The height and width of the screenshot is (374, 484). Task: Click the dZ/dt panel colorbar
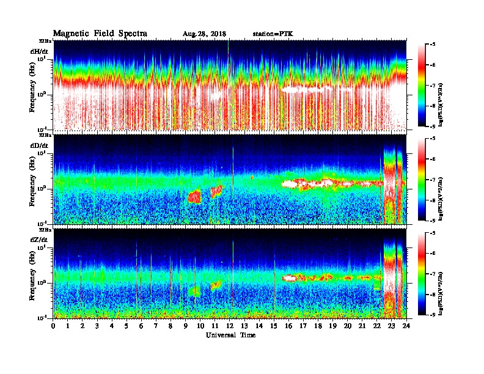pyautogui.click(x=422, y=274)
